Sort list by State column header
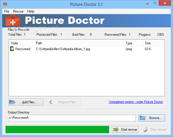Viewport: 173px width, 137px height. (x=21, y=43)
